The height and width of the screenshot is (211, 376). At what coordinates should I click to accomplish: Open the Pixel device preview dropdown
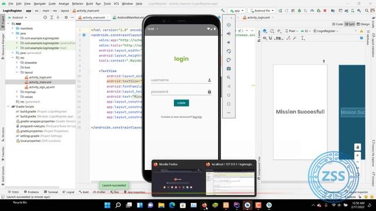pos(291,31)
